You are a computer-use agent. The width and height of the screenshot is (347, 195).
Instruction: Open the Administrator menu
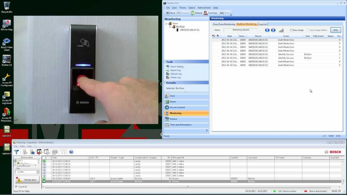(x=204, y=8)
